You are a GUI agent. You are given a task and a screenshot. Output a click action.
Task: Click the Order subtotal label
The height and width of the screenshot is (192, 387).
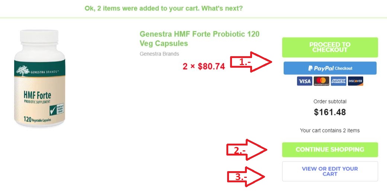pos(330,101)
